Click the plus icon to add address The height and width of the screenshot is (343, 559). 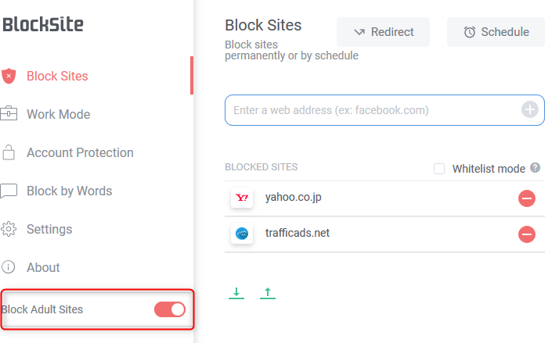coord(530,109)
